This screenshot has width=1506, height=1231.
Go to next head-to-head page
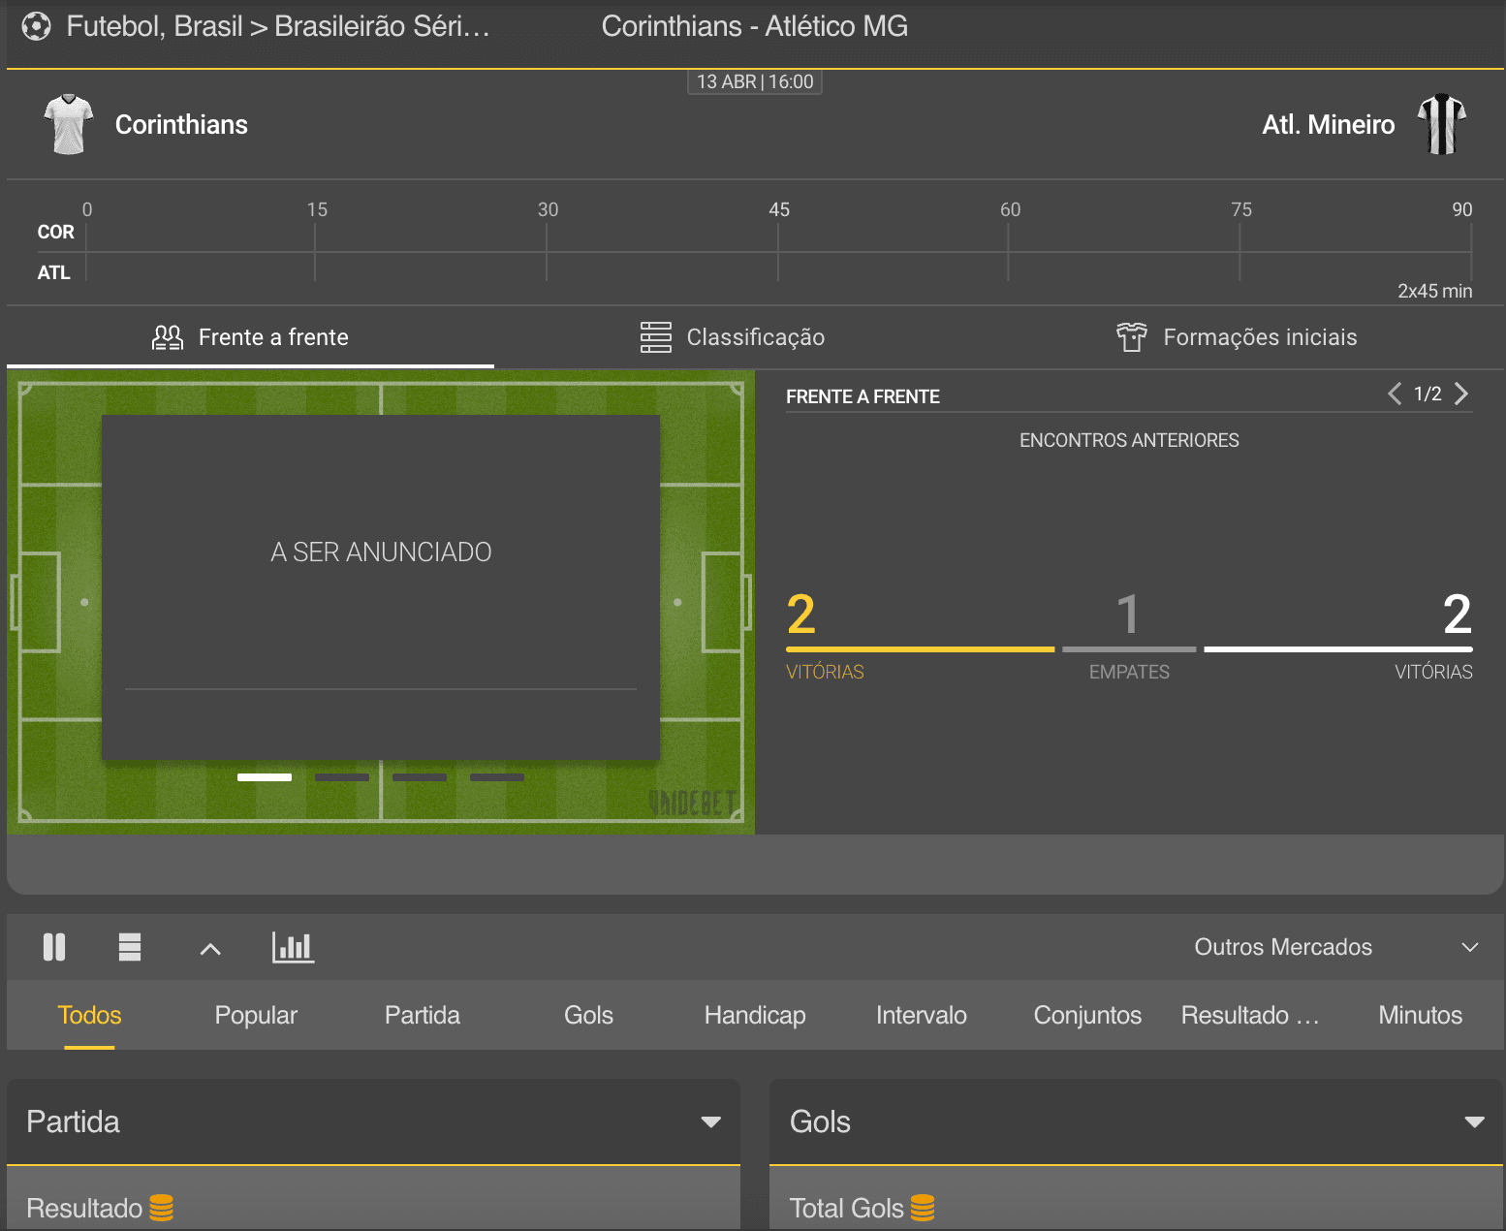point(1461,394)
